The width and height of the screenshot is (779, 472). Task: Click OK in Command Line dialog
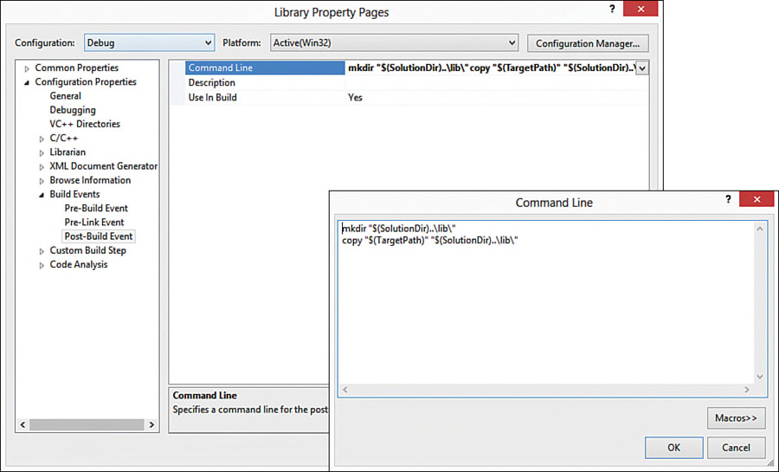(673, 448)
